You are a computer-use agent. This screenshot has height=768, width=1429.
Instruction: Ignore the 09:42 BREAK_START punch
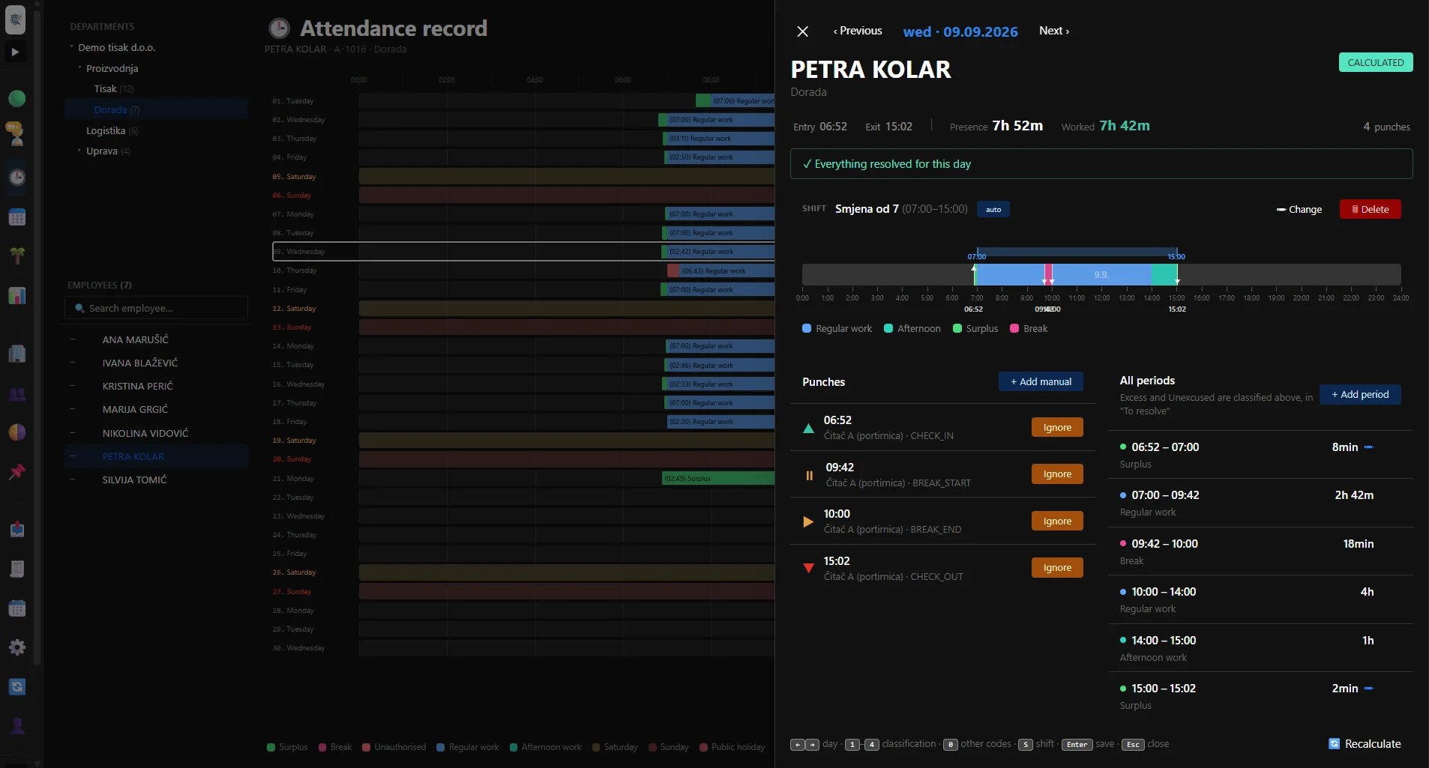tap(1057, 474)
